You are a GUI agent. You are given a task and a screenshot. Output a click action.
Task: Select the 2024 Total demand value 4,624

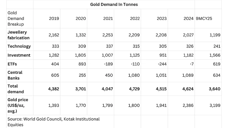(188, 89)
